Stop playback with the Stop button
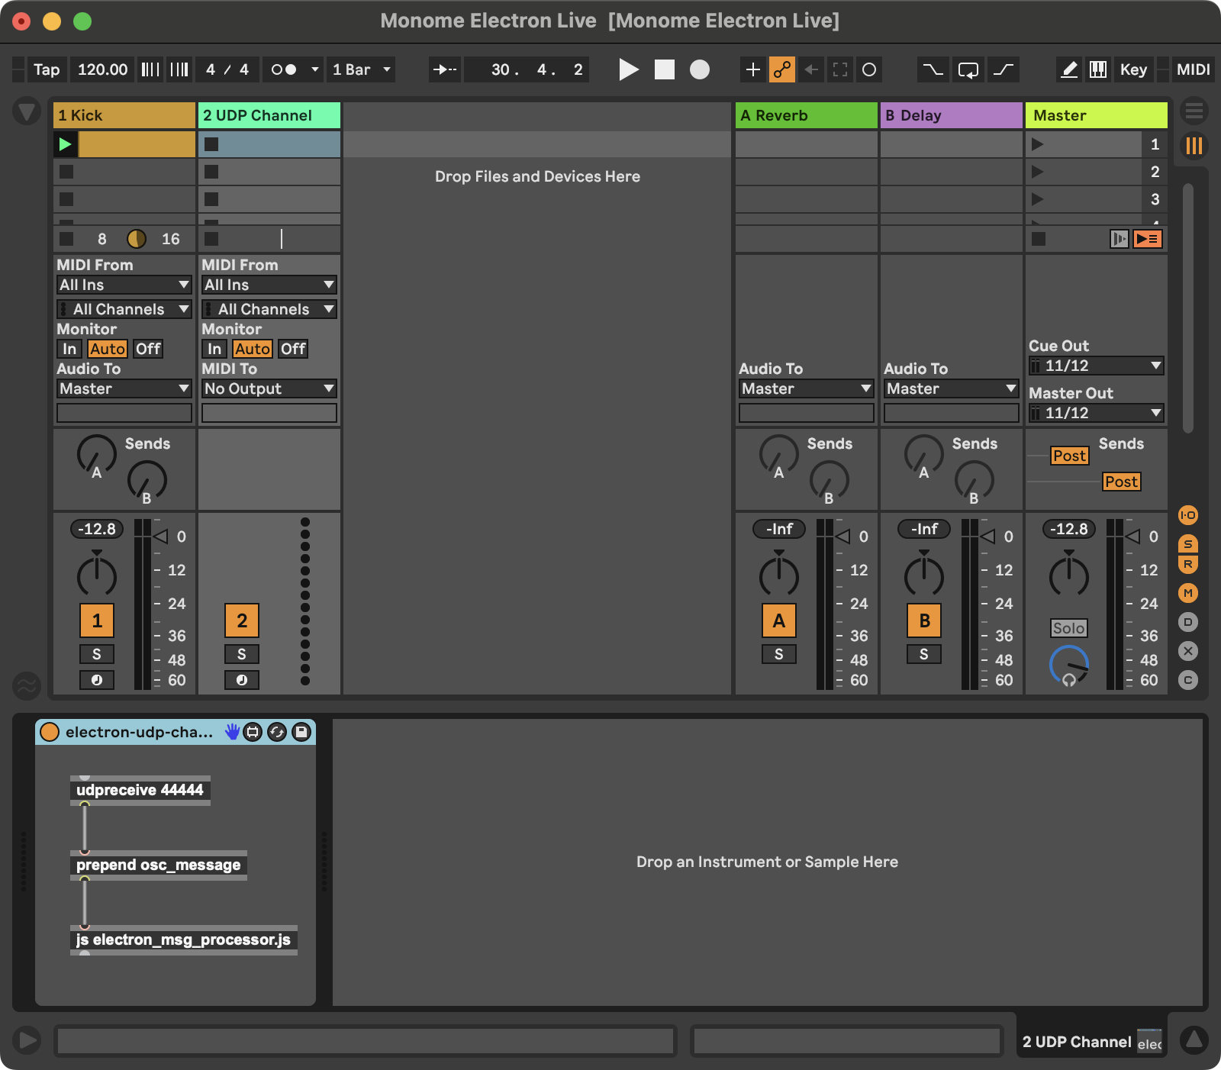Screen dimensions: 1221x1070 [665, 69]
